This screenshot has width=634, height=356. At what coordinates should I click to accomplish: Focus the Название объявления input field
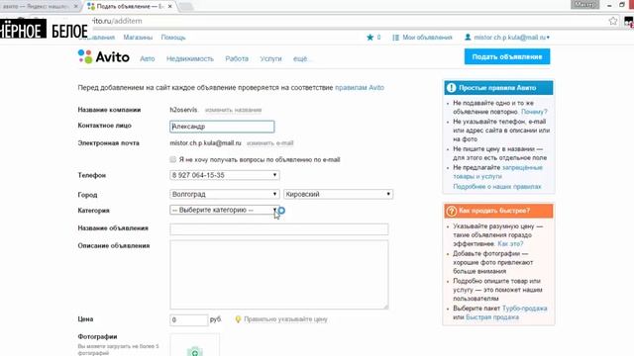279,229
